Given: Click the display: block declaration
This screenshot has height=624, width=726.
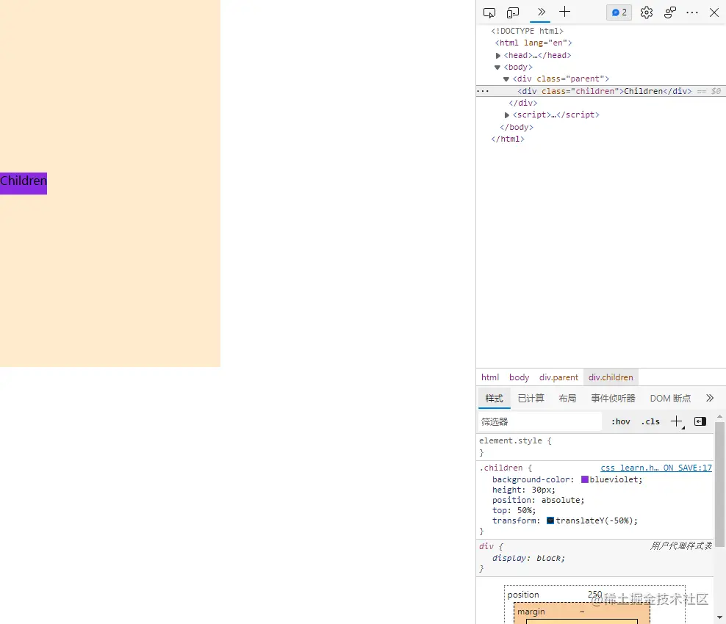Looking at the screenshot, I should [528, 559].
